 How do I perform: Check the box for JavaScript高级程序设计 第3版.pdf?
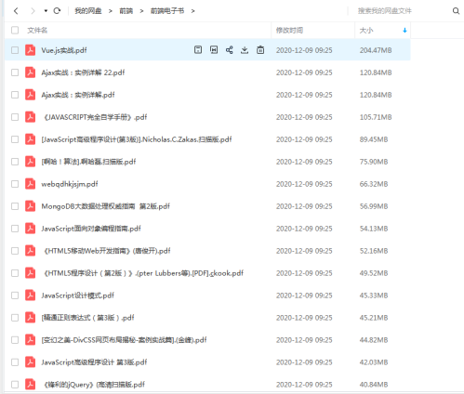coord(15,362)
